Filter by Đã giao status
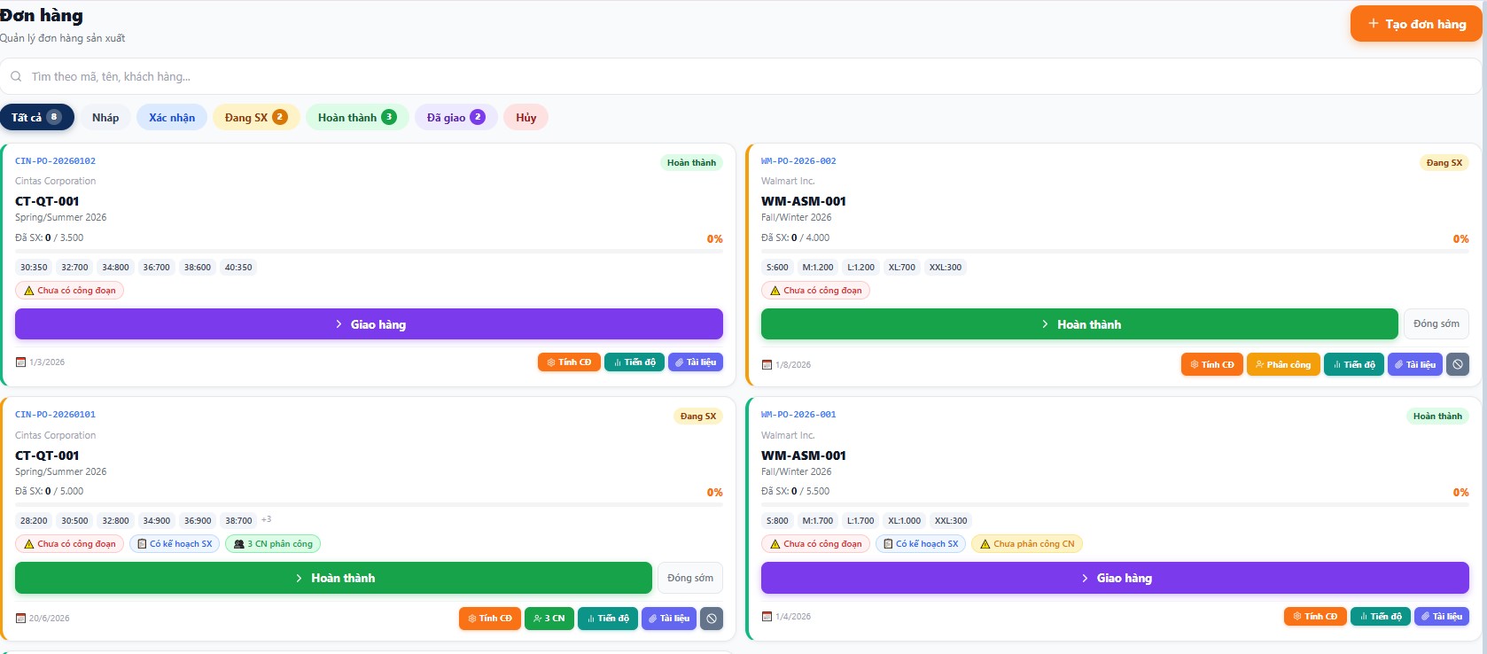The height and width of the screenshot is (654, 1487). tap(455, 117)
